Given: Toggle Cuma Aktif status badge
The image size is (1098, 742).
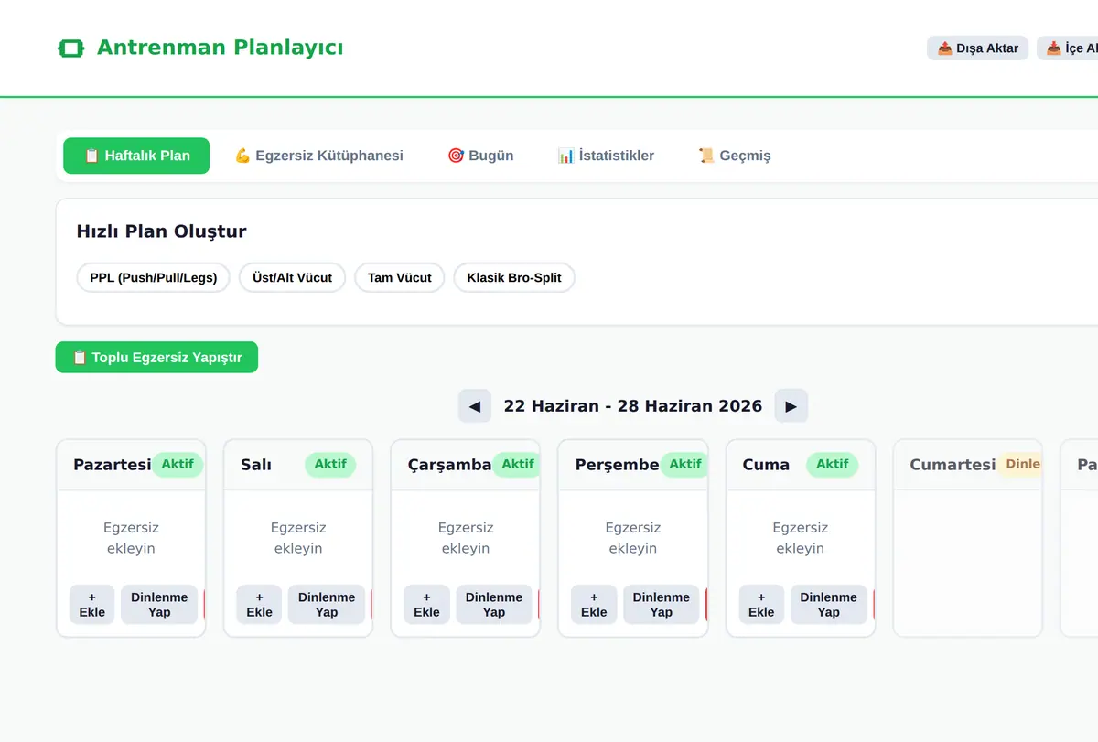Looking at the screenshot, I should tap(833, 464).
